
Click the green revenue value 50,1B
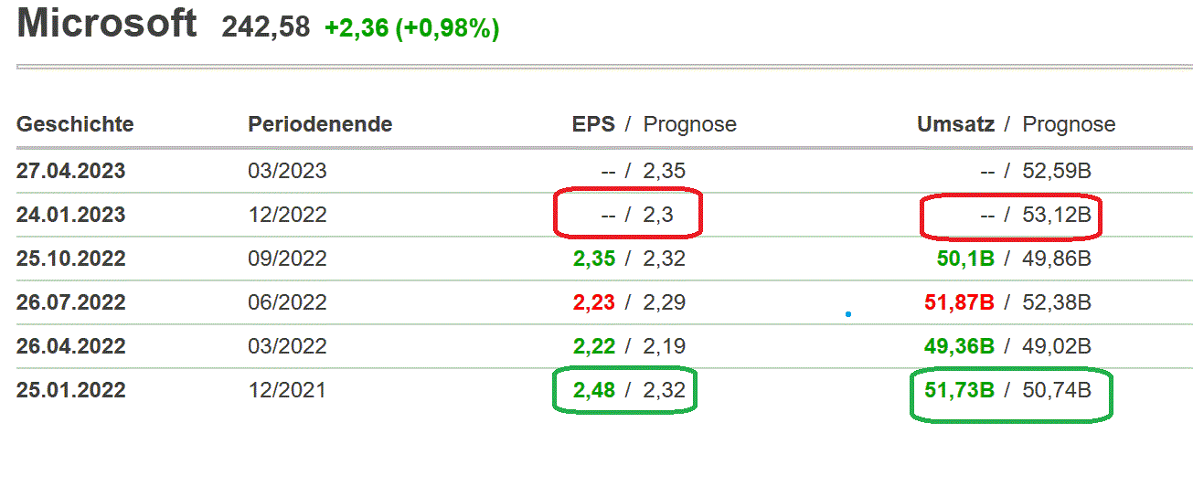click(x=965, y=259)
